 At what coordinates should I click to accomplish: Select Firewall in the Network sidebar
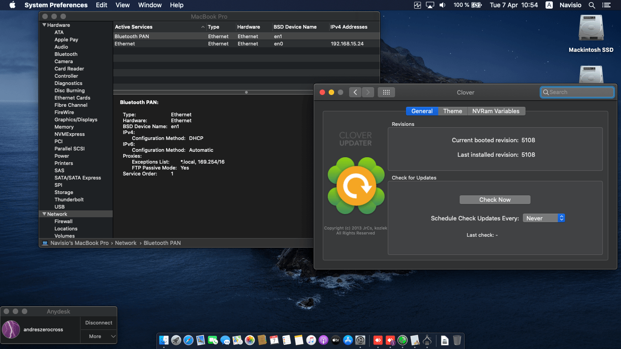click(x=64, y=221)
